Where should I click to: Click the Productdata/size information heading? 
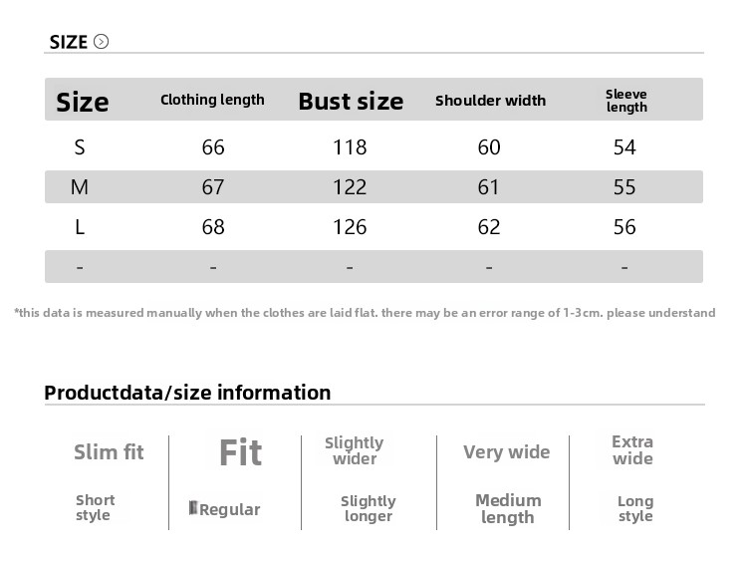click(187, 393)
